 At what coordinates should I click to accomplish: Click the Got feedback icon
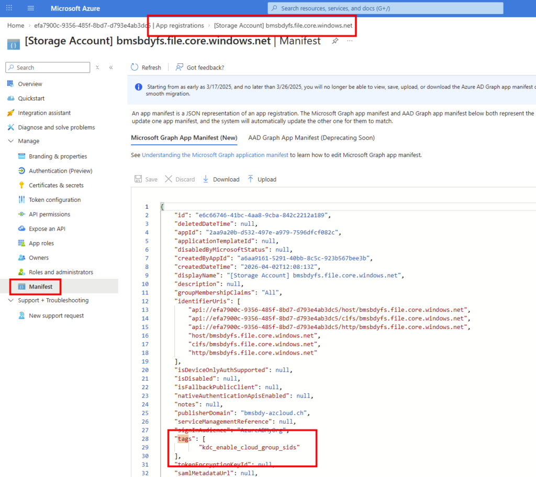(x=180, y=67)
